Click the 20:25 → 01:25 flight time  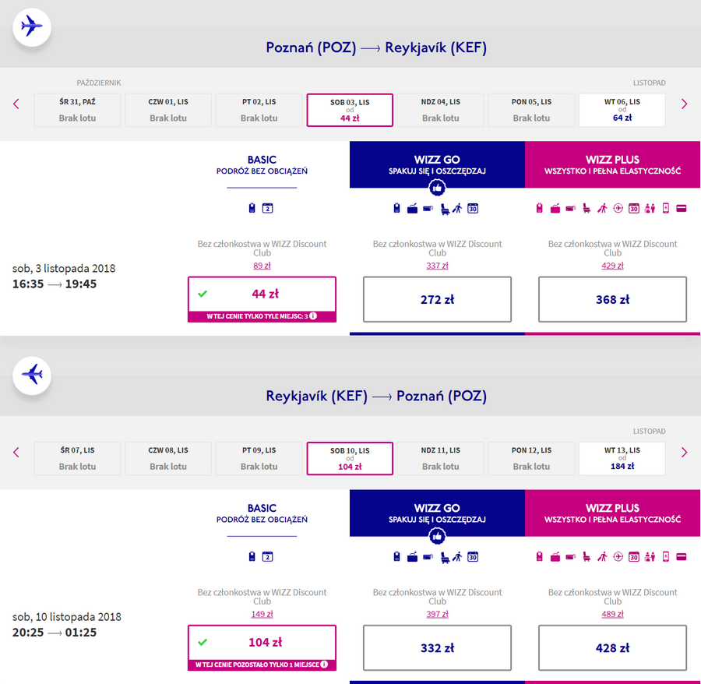click(54, 632)
